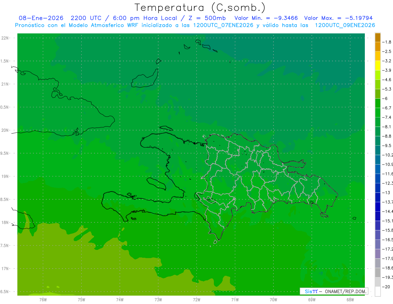Click the -5.3 colorbar label
This screenshot has height=304, width=393.
387,89
